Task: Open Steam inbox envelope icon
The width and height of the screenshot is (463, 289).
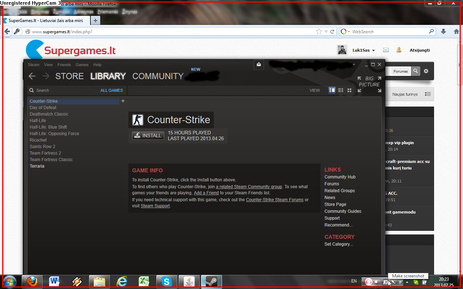Action: pos(259,64)
